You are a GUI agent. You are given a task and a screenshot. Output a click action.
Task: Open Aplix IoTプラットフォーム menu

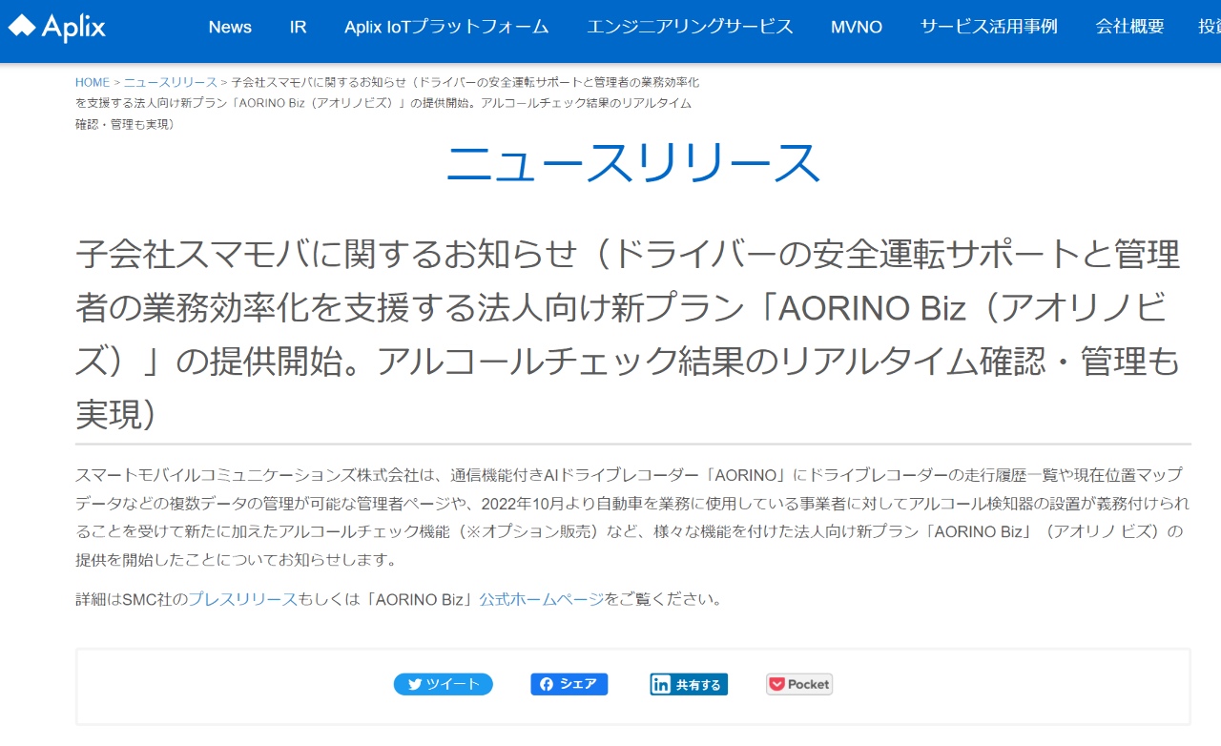point(446,27)
